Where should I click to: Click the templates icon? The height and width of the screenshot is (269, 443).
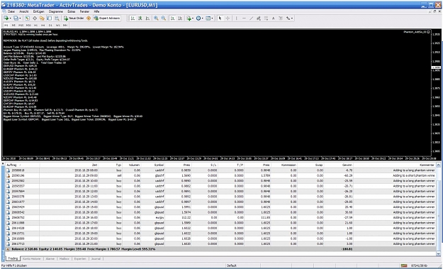tap(208, 18)
